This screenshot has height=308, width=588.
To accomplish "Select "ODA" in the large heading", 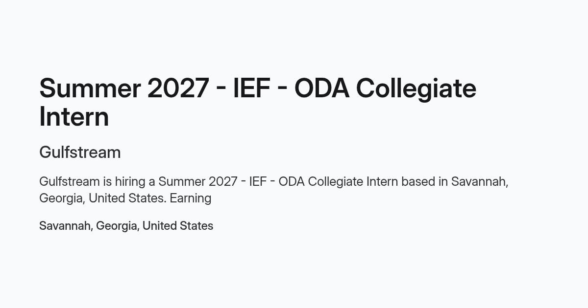I will (x=322, y=88).
